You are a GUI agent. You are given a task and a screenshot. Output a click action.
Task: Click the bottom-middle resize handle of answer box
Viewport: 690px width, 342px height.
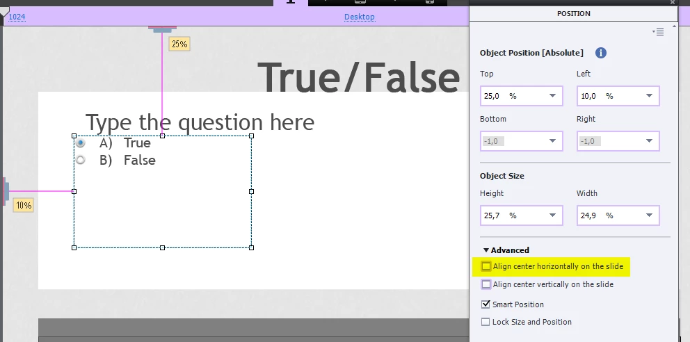pos(162,247)
